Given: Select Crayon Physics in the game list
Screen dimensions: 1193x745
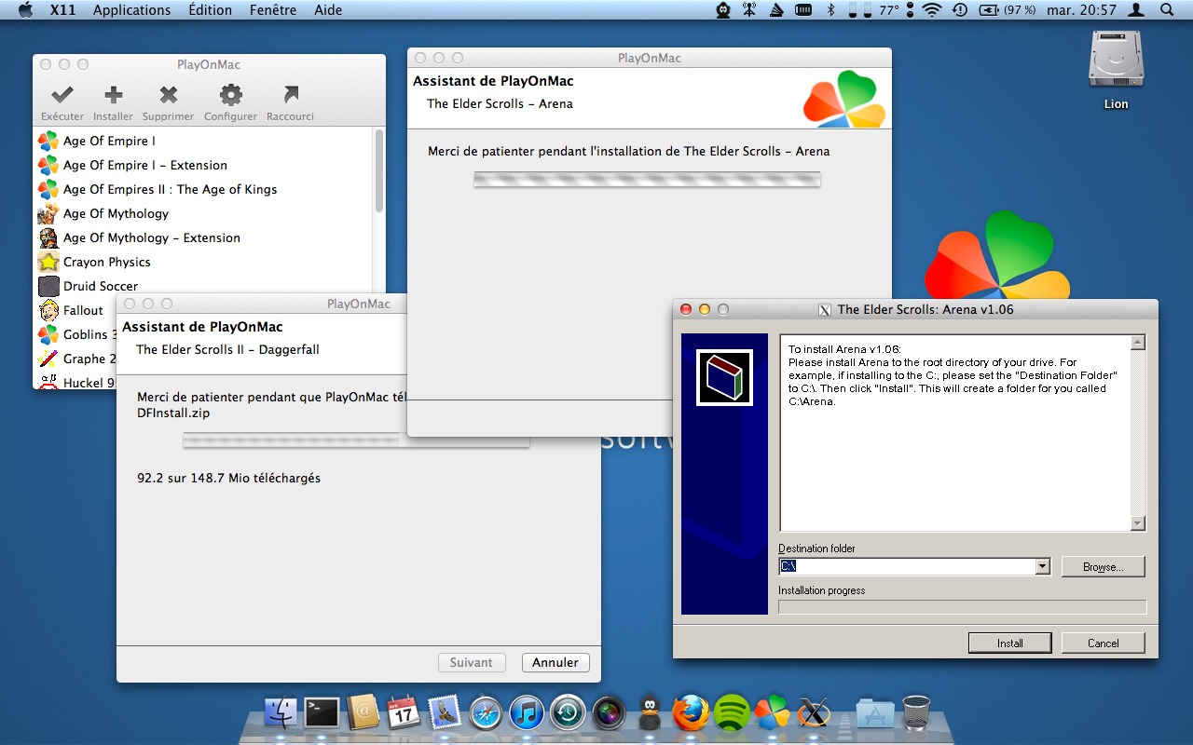Looking at the screenshot, I should pyautogui.click(x=106, y=262).
